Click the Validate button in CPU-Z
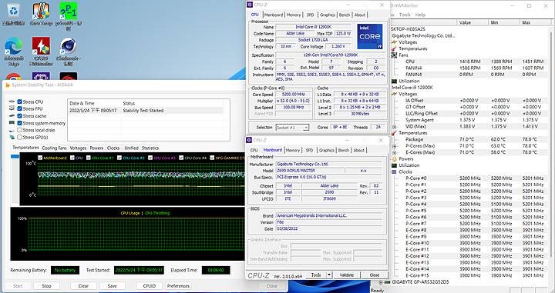The width and height of the screenshot is (555, 293). point(347,275)
